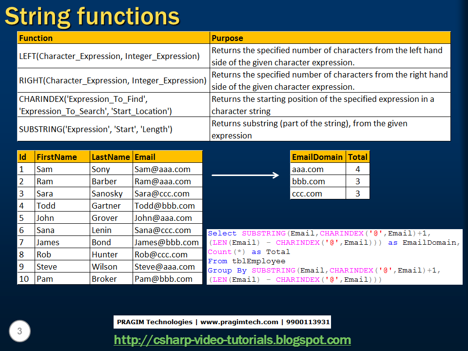Image resolution: width=468 pixels, height=351 pixels.
Task: Click the Id cell with value 10
Action: (26, 279)
